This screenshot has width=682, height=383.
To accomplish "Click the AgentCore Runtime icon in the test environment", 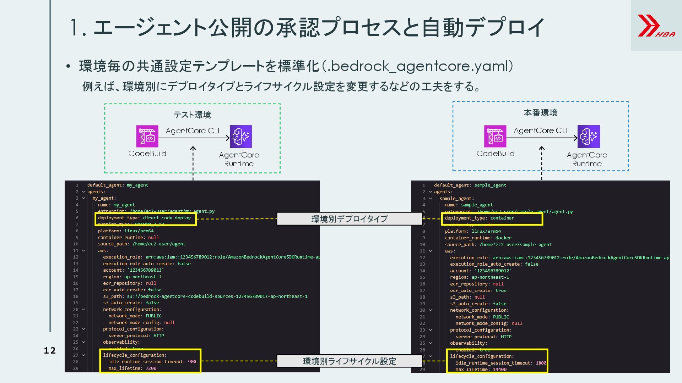I will point(240,136).
